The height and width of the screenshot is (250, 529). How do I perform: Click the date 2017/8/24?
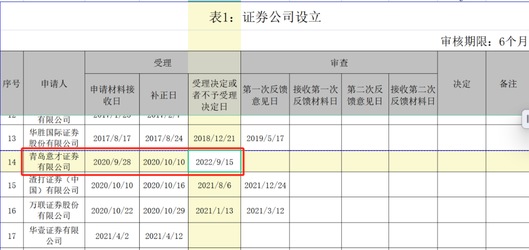(x=164, y=138)
